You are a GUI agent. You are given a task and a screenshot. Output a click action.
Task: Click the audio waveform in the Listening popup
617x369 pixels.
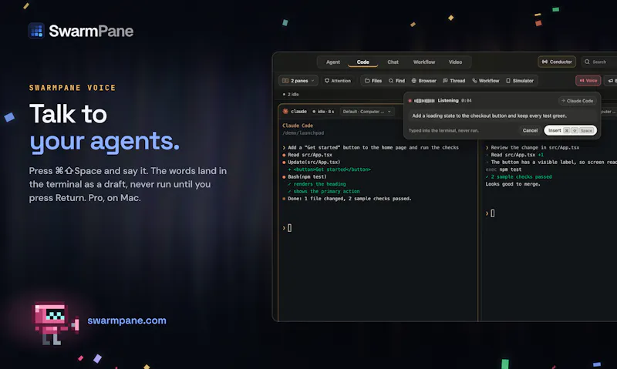(424, 101)
